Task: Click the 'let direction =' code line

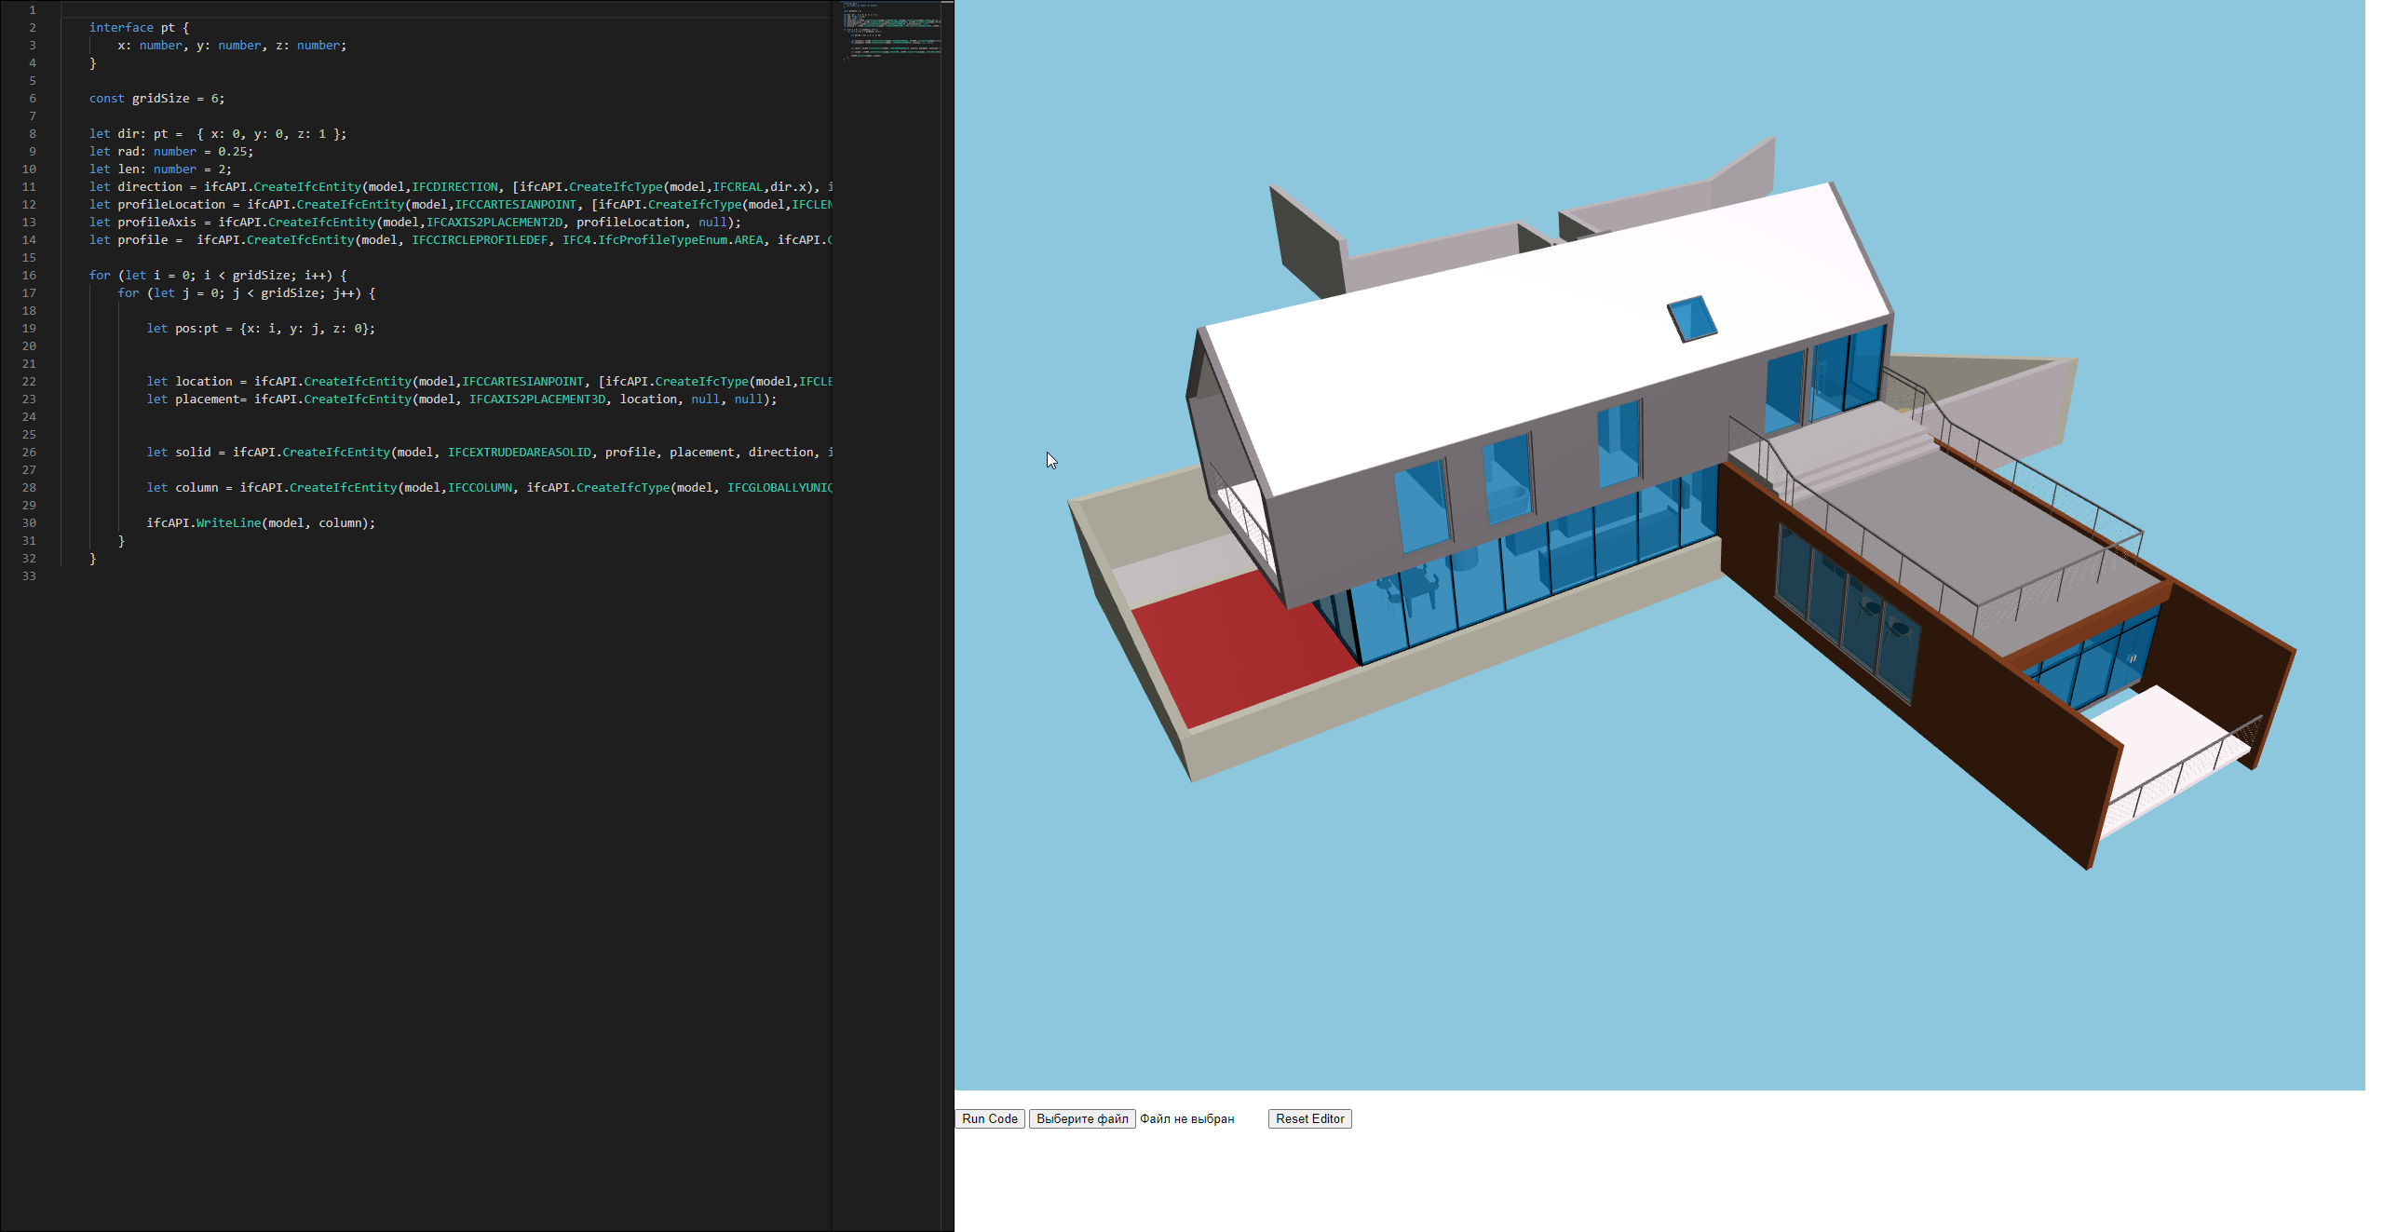Action: (x=461, y=187)
